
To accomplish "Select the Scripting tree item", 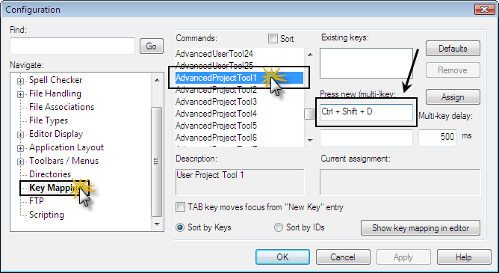I will tap(46, 215).
